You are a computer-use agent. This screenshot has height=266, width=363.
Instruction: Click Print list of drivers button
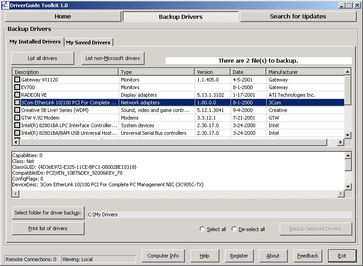pos(48,228)
